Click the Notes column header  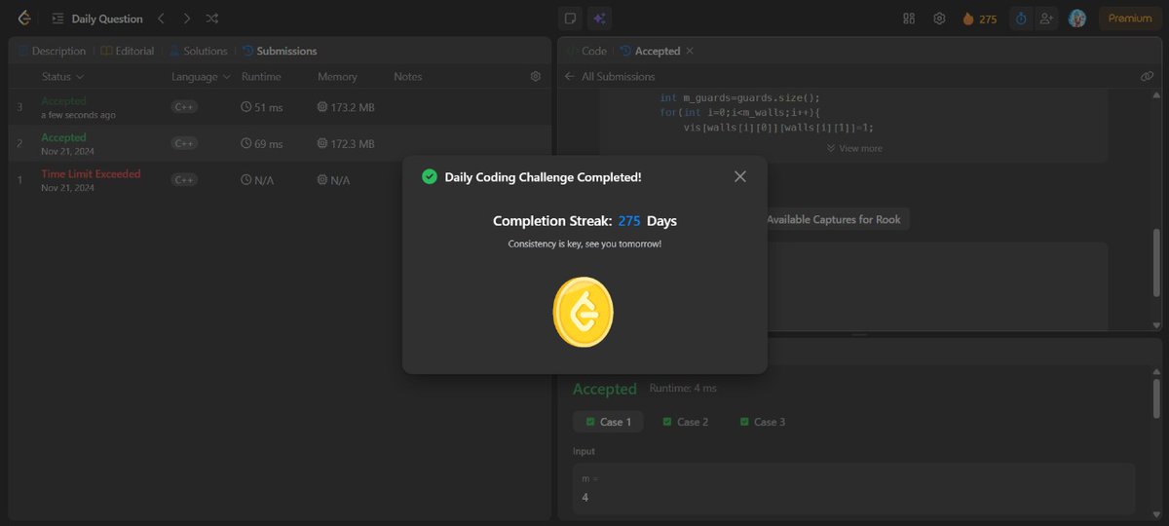(x=408, y=76)
